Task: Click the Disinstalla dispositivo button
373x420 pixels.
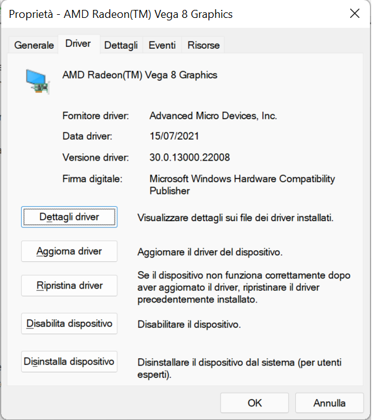Action: [69, 361]
